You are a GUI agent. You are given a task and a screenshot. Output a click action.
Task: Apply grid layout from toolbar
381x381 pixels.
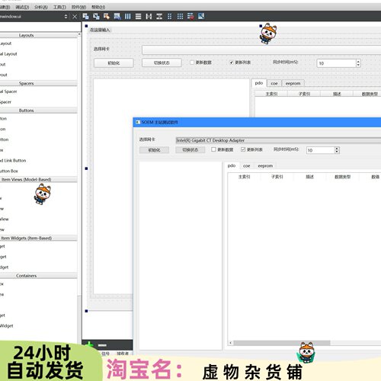180,17
